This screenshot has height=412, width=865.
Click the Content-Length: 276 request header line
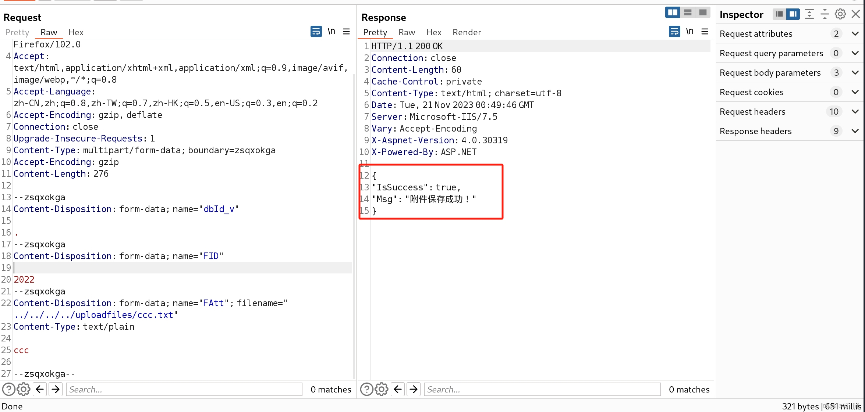(x=61, y=174)
